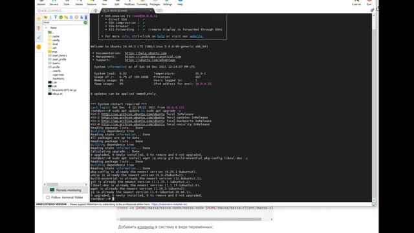Open the Settings toolbar button

pos(168,3)
